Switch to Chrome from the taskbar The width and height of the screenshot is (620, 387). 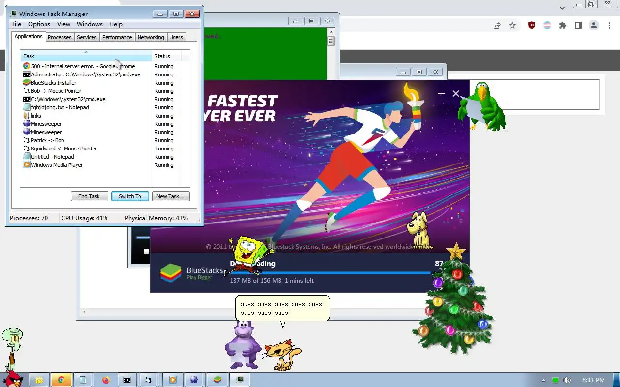(x=62, y=380)
